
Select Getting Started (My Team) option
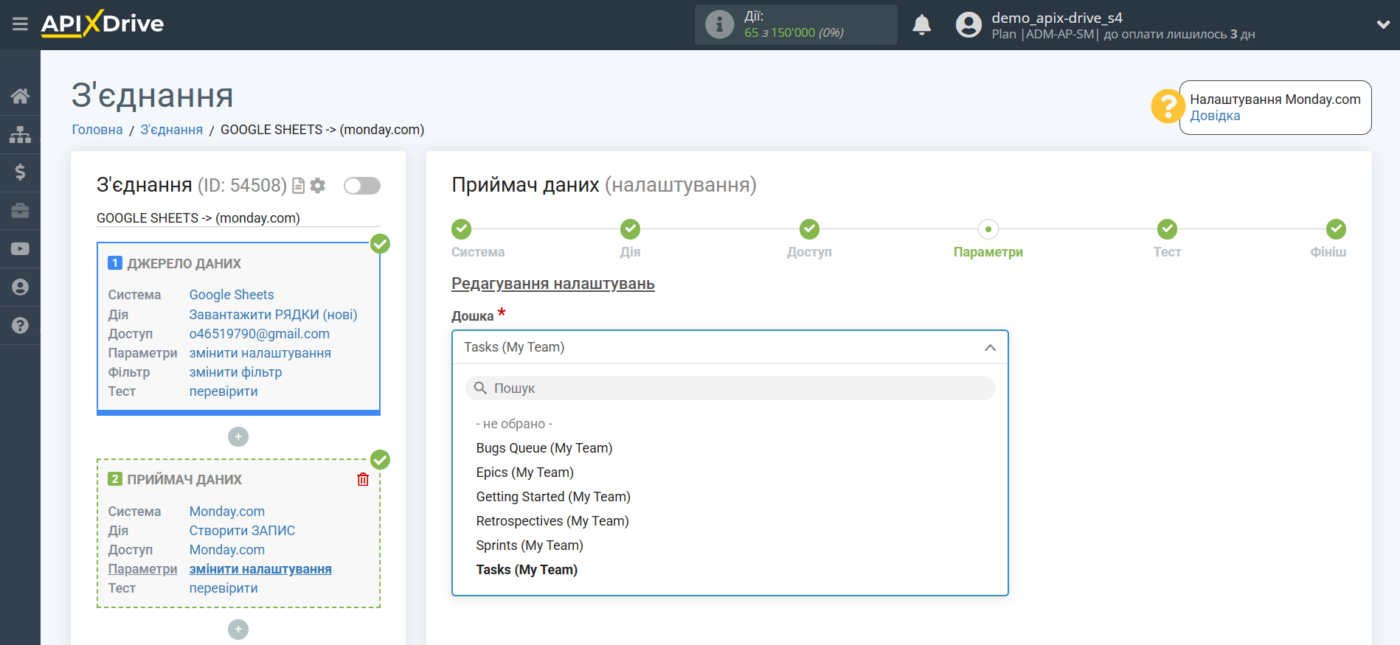[x=553, y=497]
